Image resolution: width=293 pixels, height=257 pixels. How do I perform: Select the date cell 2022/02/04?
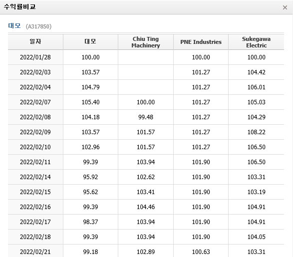coord(35,87)
